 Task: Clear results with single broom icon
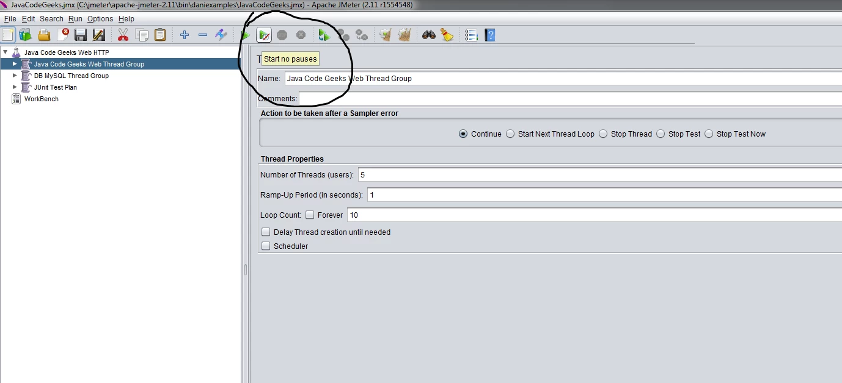pos(385,35)
